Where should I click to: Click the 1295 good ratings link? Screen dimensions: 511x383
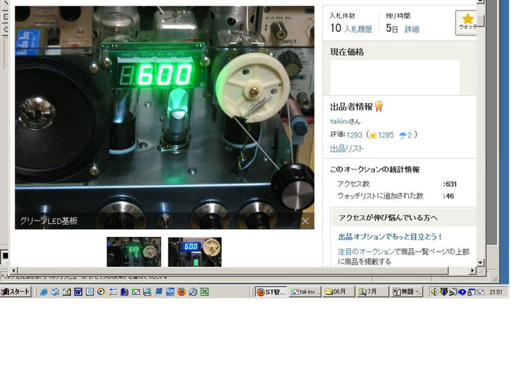pos(385,135)
